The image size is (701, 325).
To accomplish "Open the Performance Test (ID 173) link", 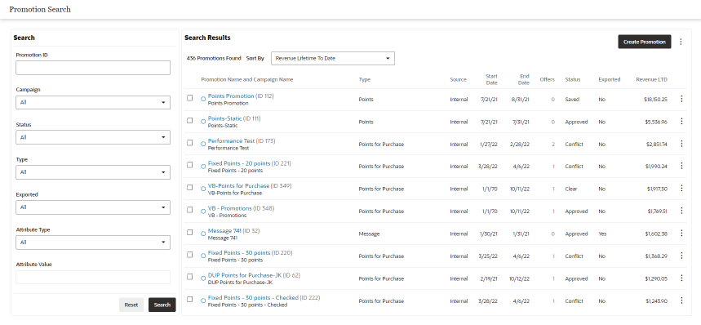I will coord(242,140).
